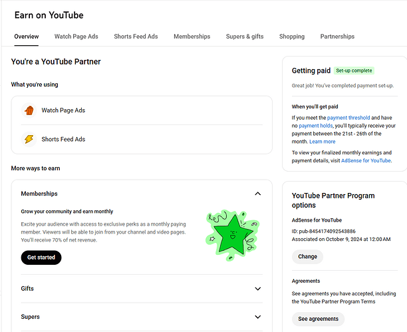Viewport: 407px width, 332px height.
Task: Open the Shorts Feed Ads tab
Action: click(x=136, y=37)
